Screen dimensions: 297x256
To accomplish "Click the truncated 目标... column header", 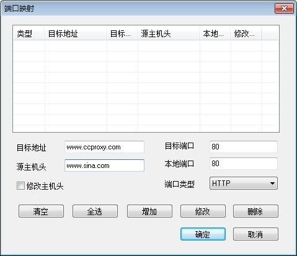I will click(x=122, y=33).
